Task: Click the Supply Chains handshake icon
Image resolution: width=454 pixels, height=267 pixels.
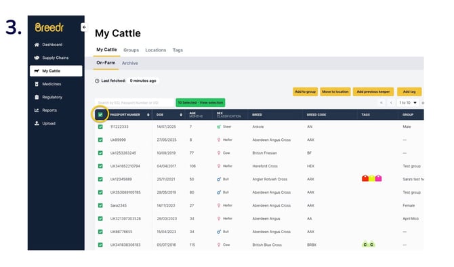Action: coord(37,58)
